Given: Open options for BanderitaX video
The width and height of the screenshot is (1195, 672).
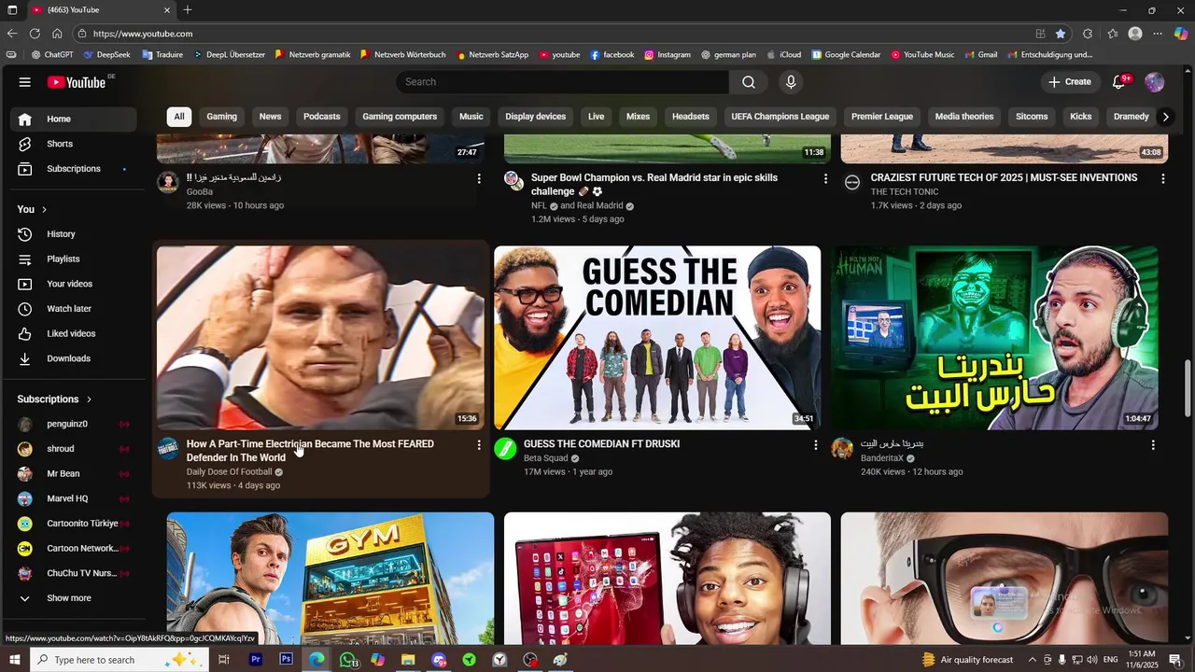Looking at the screenshot, I should 1153,445.
